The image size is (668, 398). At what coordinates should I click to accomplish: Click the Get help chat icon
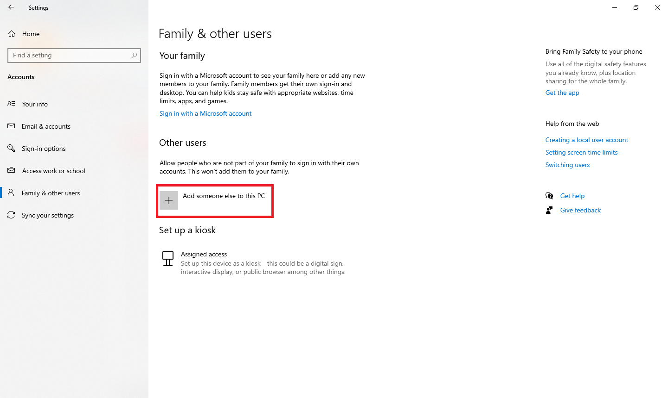point(549,196)
